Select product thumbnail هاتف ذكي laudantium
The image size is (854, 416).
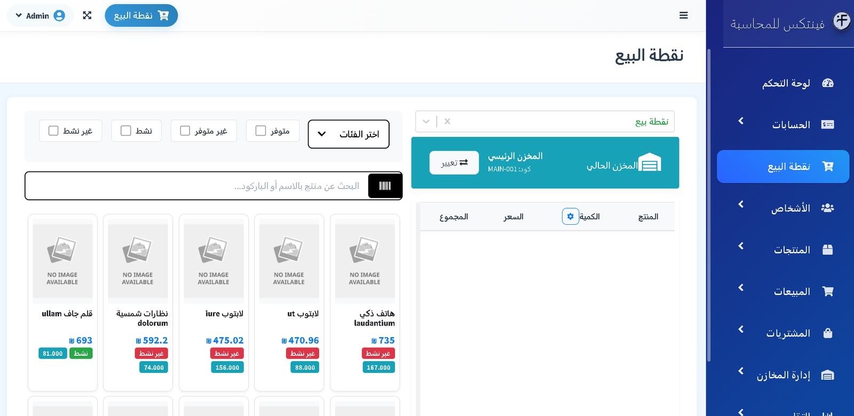tap(365, 260)
